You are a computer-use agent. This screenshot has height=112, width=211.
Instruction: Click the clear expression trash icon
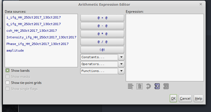[139, 86]
